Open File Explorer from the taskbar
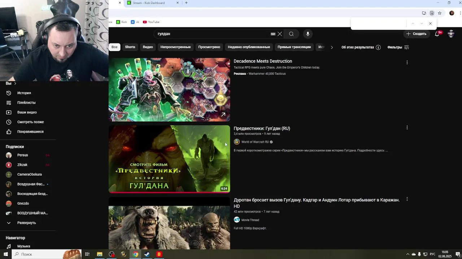Image resolution: width=462 pixels, height=259 pixels. click(x=100, y=254)
